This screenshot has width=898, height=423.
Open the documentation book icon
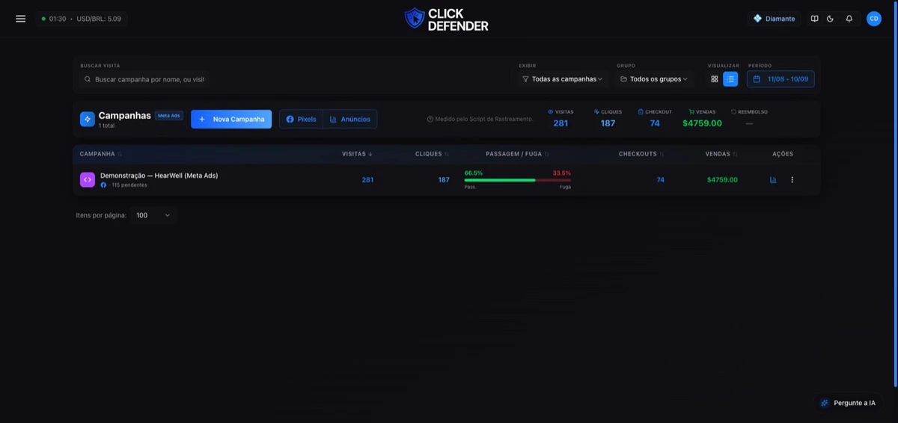coord(814,19)
